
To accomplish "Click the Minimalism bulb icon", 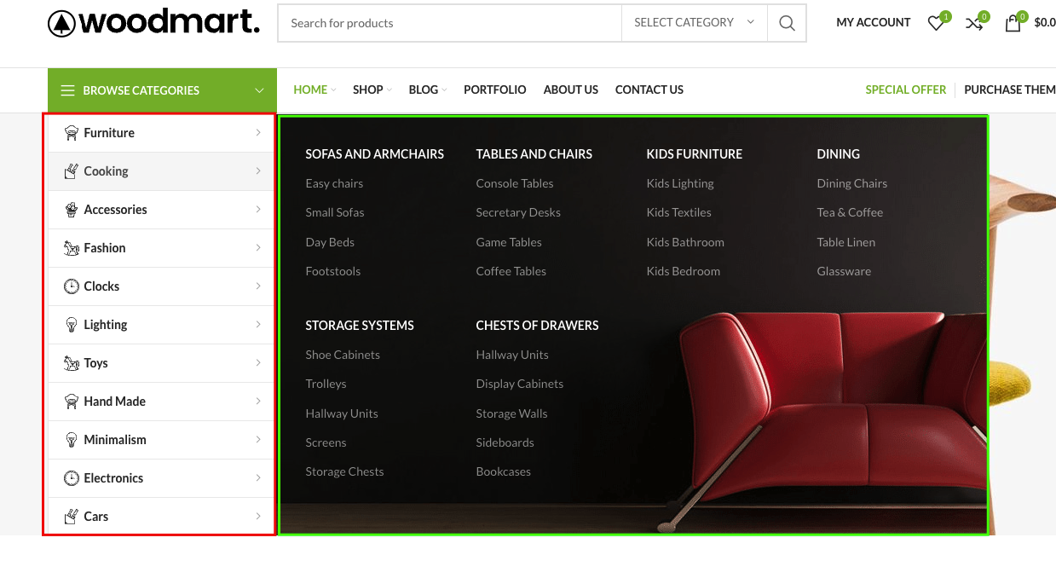I will (x=72, y=440).
